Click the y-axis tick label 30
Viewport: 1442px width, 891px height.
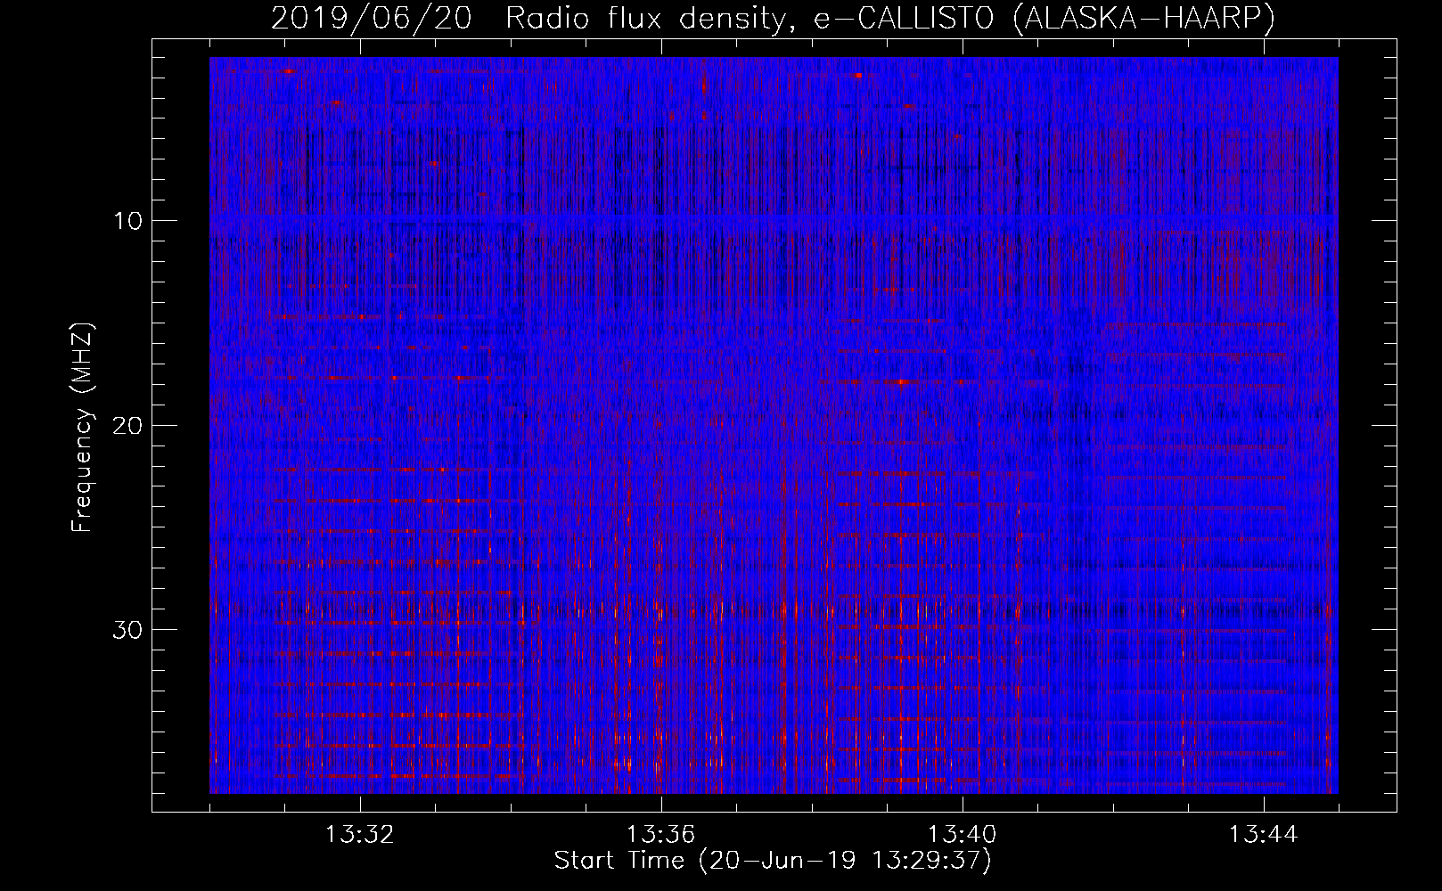[128, 630]
